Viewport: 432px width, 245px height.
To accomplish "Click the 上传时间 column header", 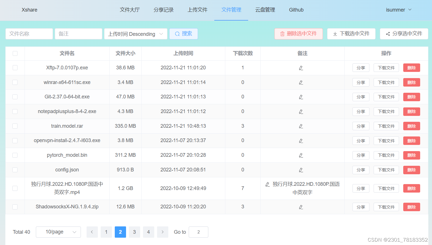I will (183, 53).
